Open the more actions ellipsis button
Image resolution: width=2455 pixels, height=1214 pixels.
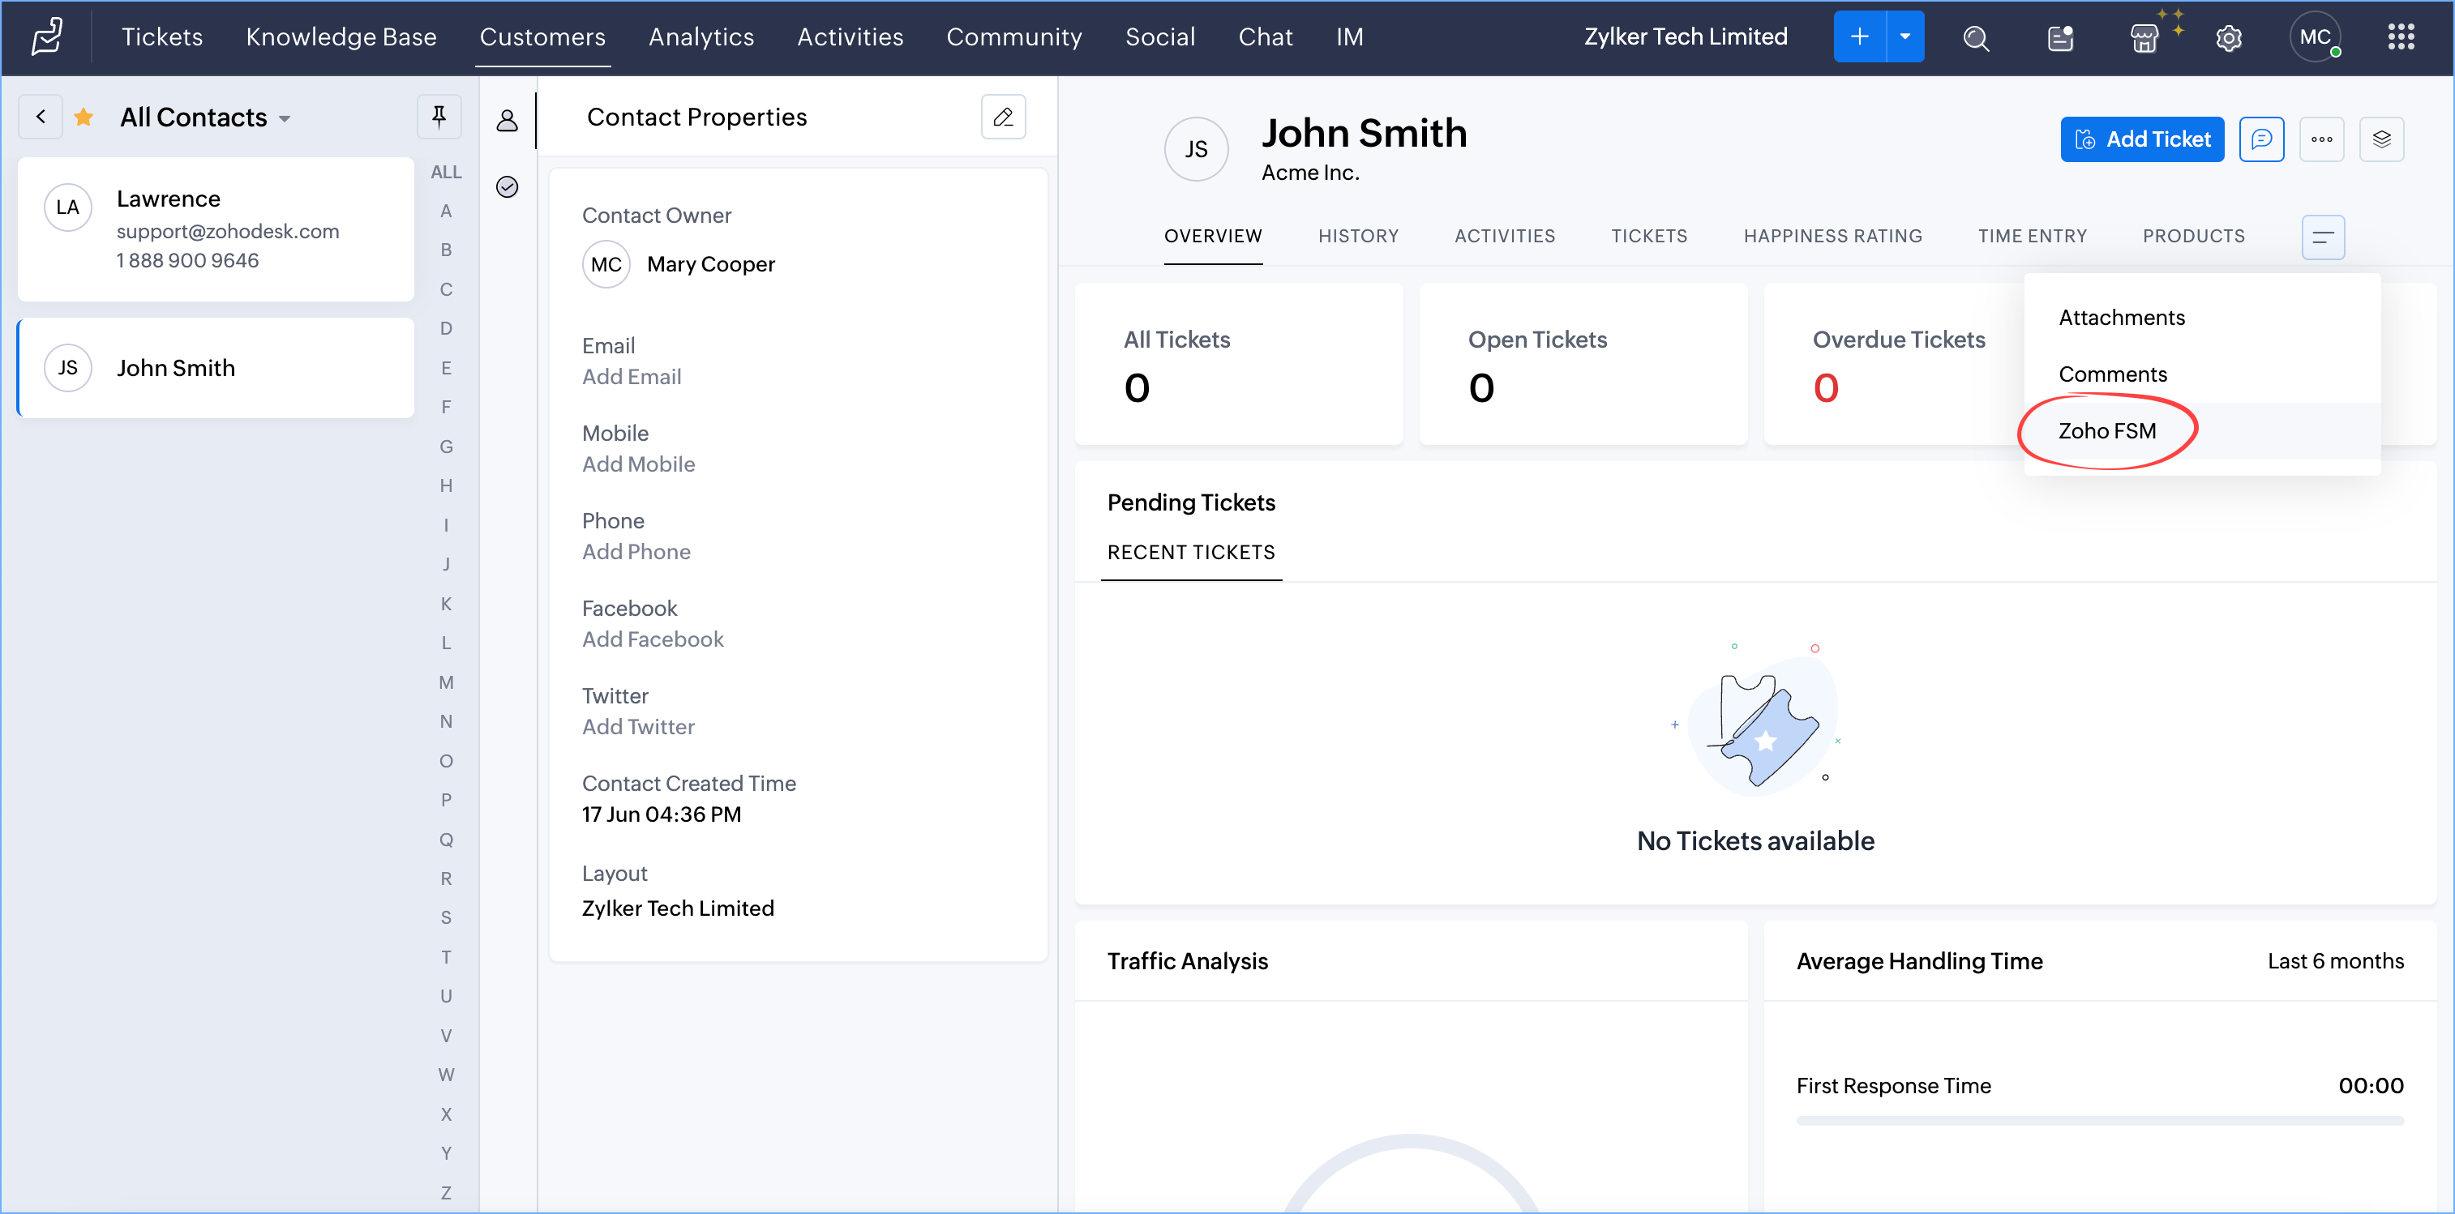point(2320,139)
